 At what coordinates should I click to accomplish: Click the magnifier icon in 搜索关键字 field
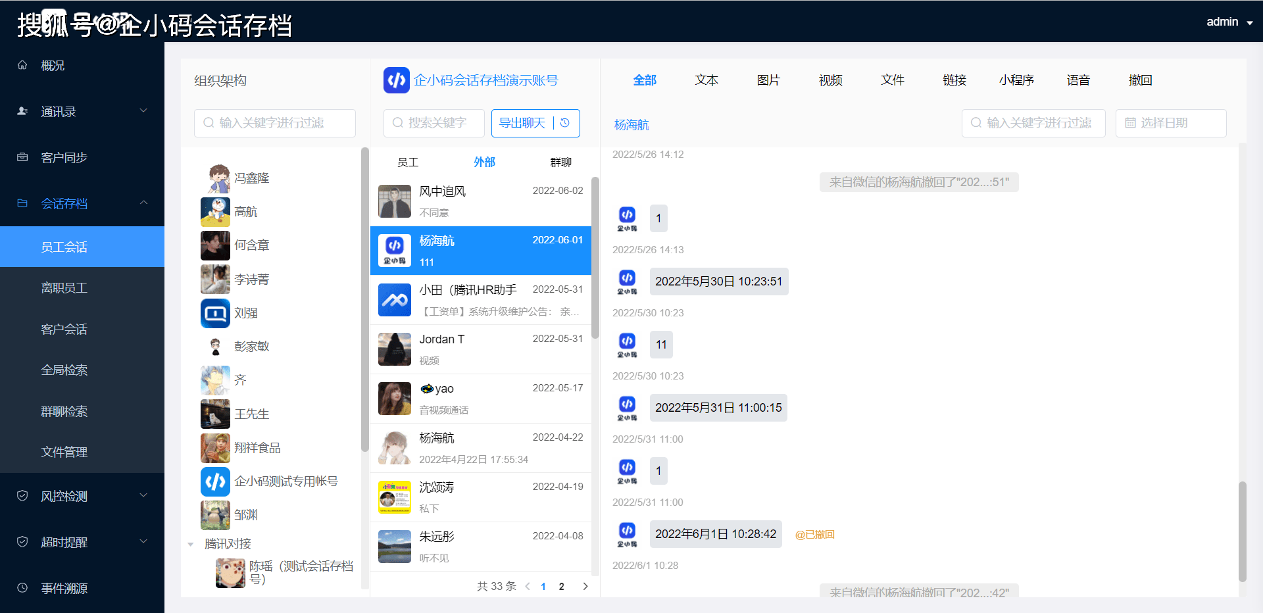click(397, 123)
